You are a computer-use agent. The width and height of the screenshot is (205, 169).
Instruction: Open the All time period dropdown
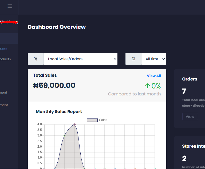153,59
